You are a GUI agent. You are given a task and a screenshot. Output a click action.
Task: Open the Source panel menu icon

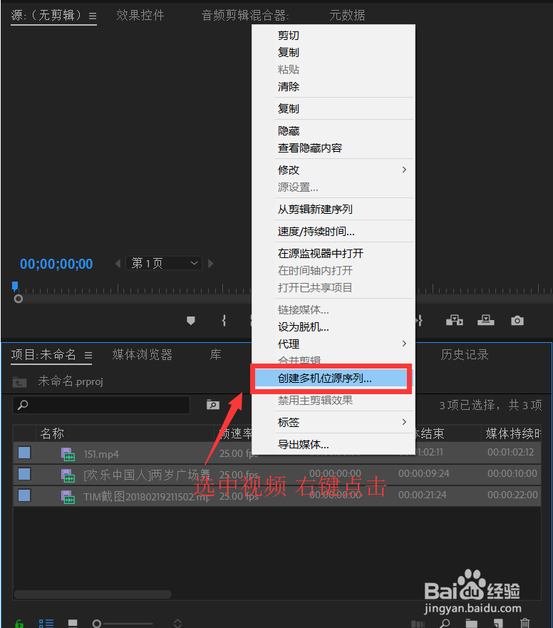pyautogui.click(x=93, y=16)
